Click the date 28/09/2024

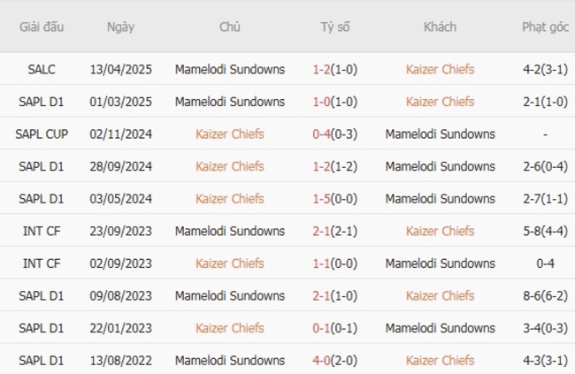coord(120,166)
